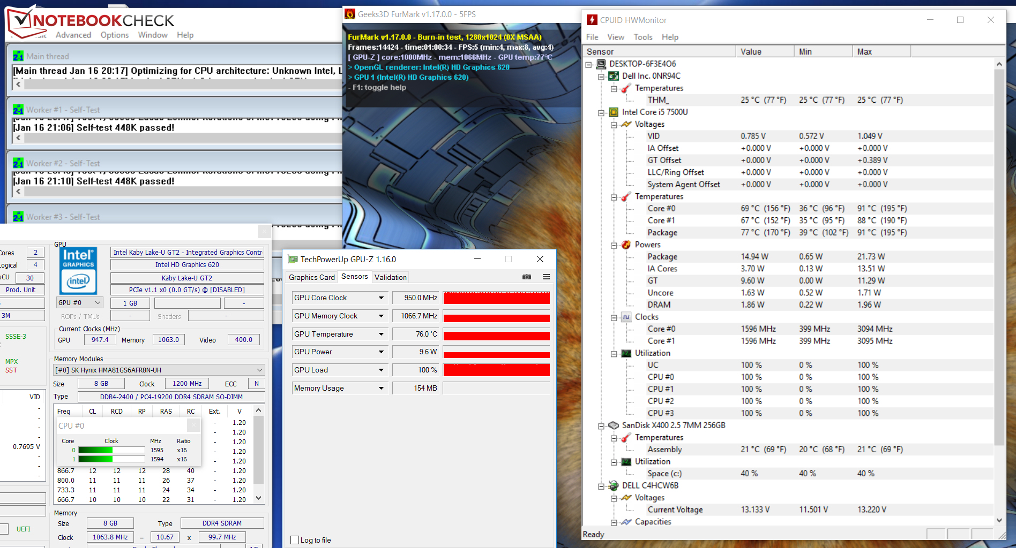Screen dimensions: 1016x548
Task: Open the Options menu in Prime95
Action: (115, 35)
